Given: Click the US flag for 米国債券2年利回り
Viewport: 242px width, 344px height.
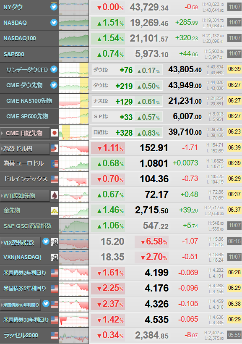Looking at the screenshot, I should pyautogui.click(x=55, y=273).
